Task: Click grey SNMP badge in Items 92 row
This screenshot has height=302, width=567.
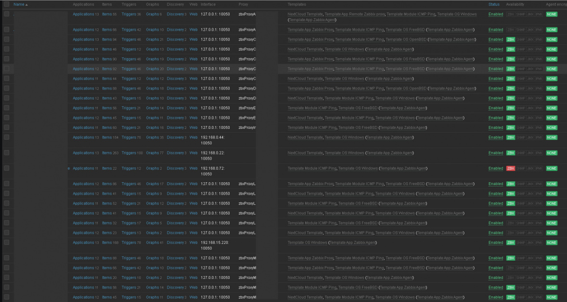Action: pyautogui.click(x=521, y=69)
